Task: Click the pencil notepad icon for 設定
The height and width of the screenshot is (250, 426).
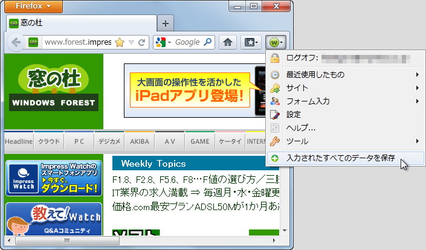Action: 275,115
